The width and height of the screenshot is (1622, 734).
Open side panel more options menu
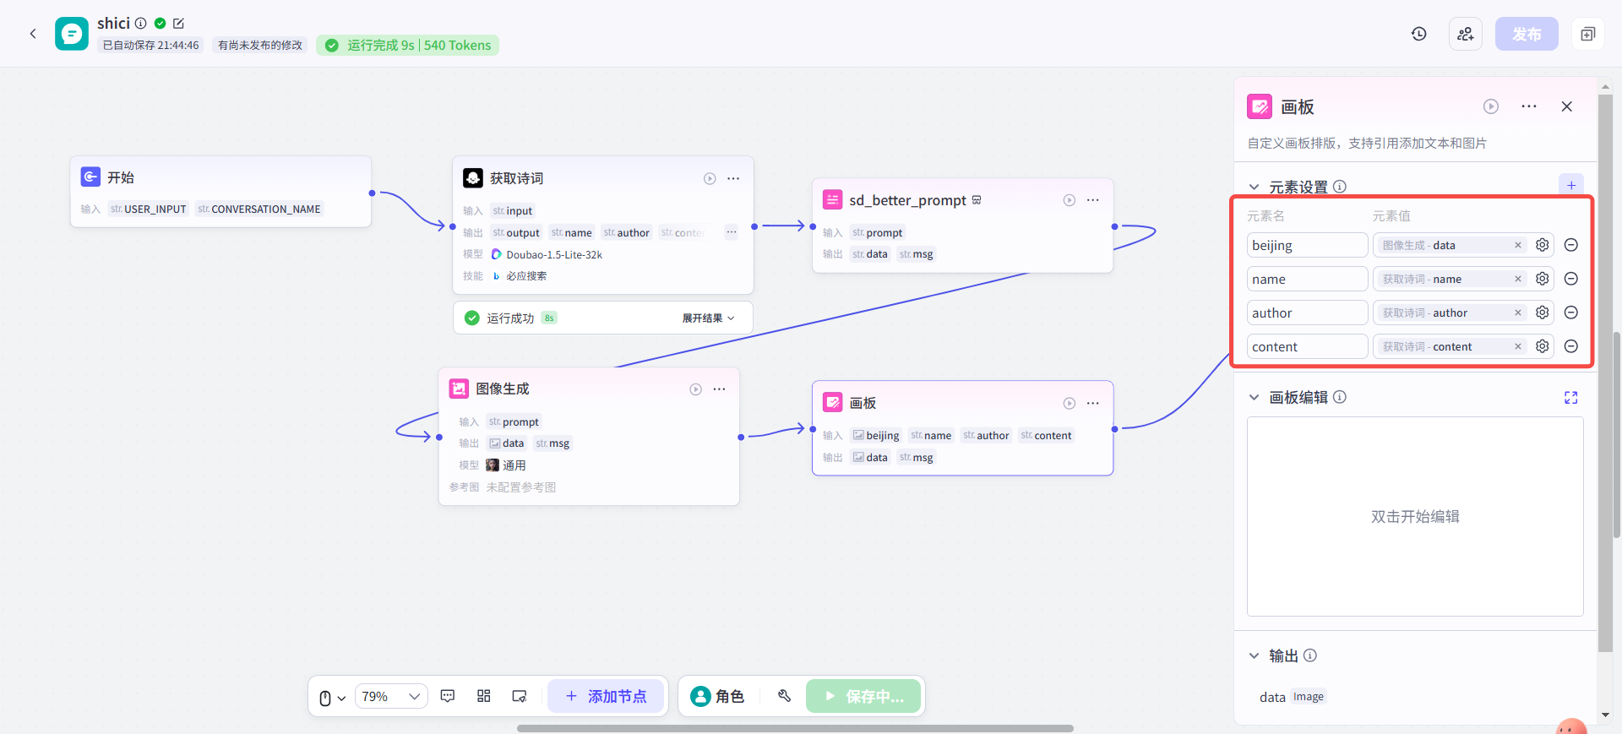[x=1529, y=106]
